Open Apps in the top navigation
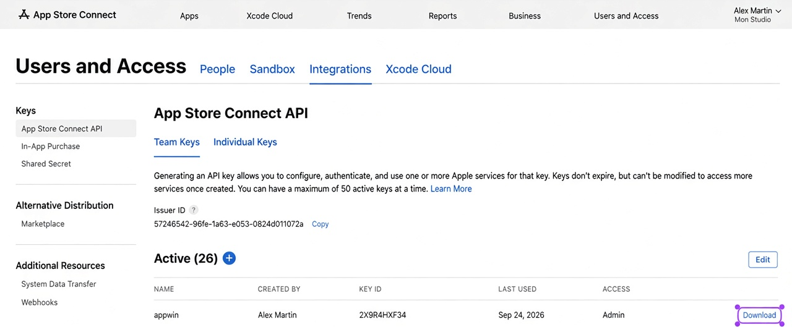The height and width of the screenshot is (327, 792). (189, 16)
